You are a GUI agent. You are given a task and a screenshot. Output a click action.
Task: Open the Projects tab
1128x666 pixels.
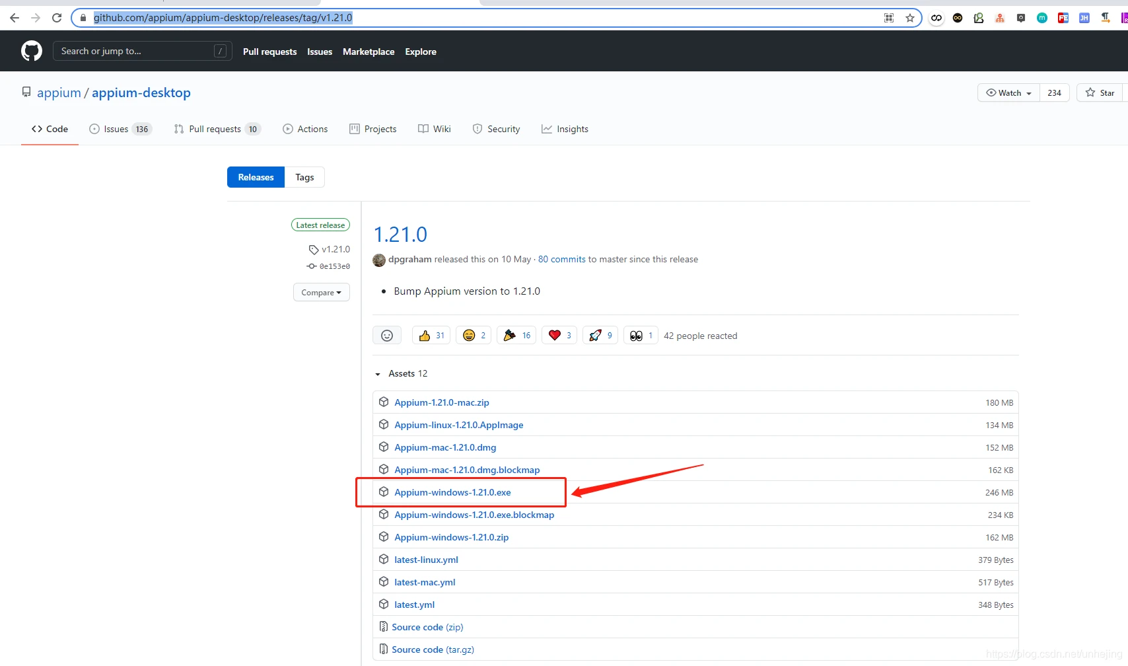point(373,129)
